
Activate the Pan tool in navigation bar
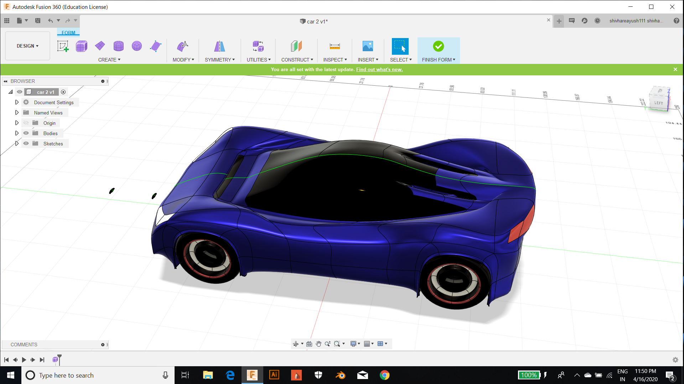tap(318, 343)
